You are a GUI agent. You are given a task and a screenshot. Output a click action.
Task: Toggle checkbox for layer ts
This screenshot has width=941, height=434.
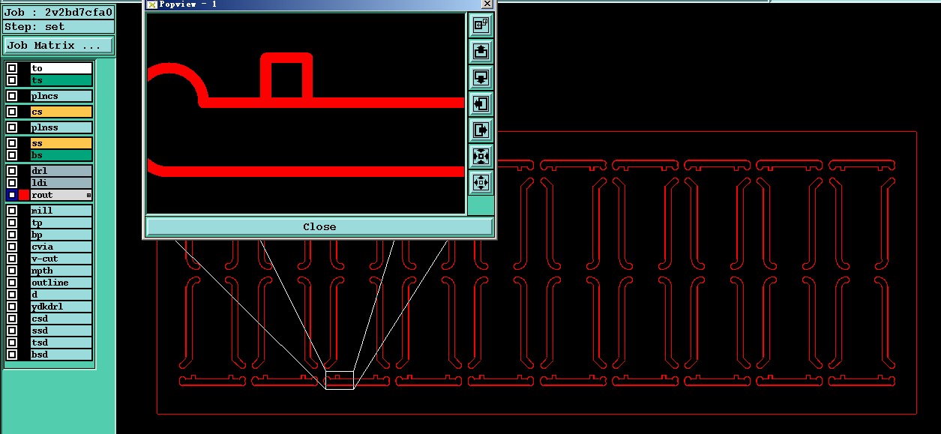click(x=12, y=80)
